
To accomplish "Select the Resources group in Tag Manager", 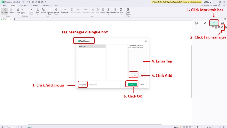I will (92, 46).
